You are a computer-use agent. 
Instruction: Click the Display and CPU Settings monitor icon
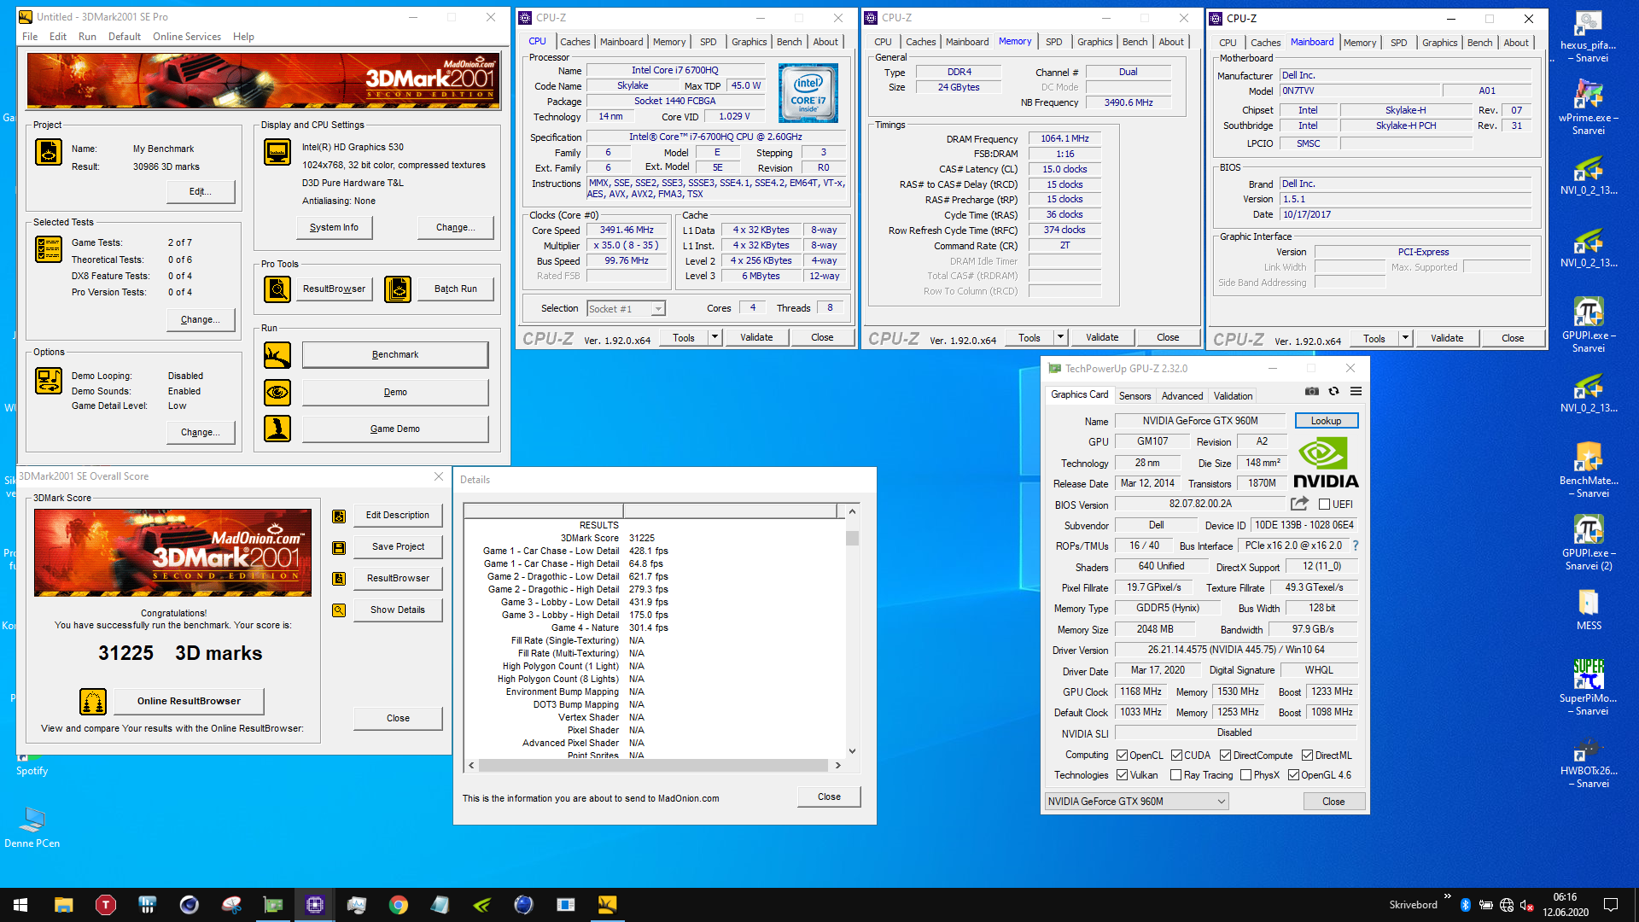click(x=277, y=152)
